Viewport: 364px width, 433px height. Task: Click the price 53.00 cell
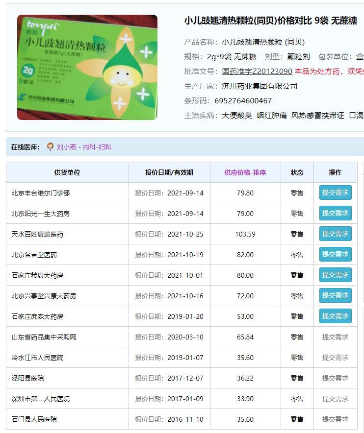245,316
